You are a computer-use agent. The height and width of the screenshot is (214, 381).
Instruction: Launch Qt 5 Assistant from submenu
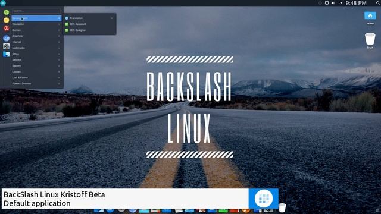[89, 24]
